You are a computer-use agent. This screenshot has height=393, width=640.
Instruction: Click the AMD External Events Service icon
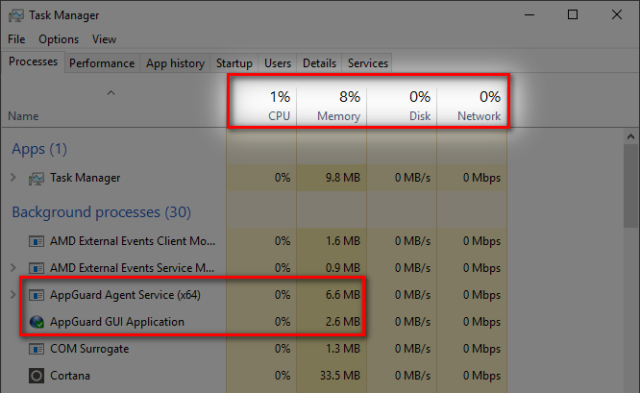pyautogui.click(x=37, y=267)
